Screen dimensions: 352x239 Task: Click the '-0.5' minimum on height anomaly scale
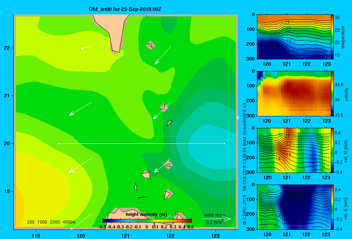[102, 227]
